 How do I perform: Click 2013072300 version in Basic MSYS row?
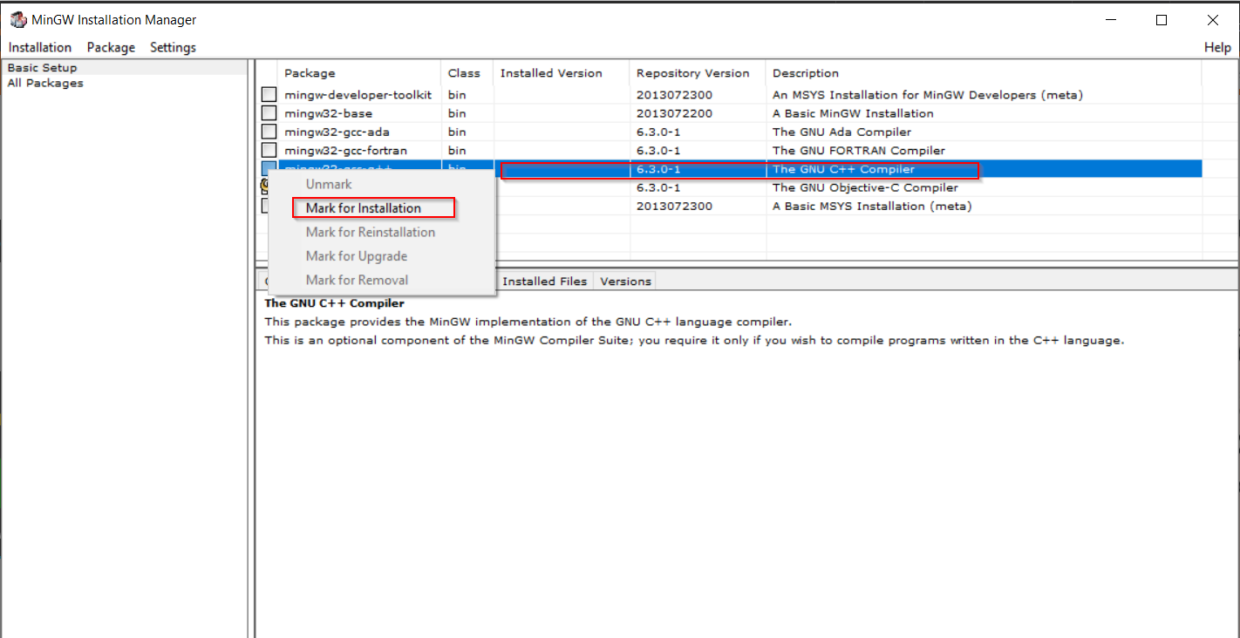point(674,207)
